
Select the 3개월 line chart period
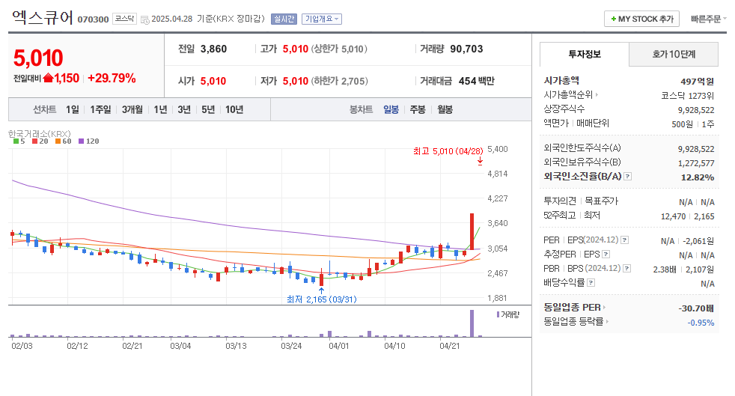[132, 109]
